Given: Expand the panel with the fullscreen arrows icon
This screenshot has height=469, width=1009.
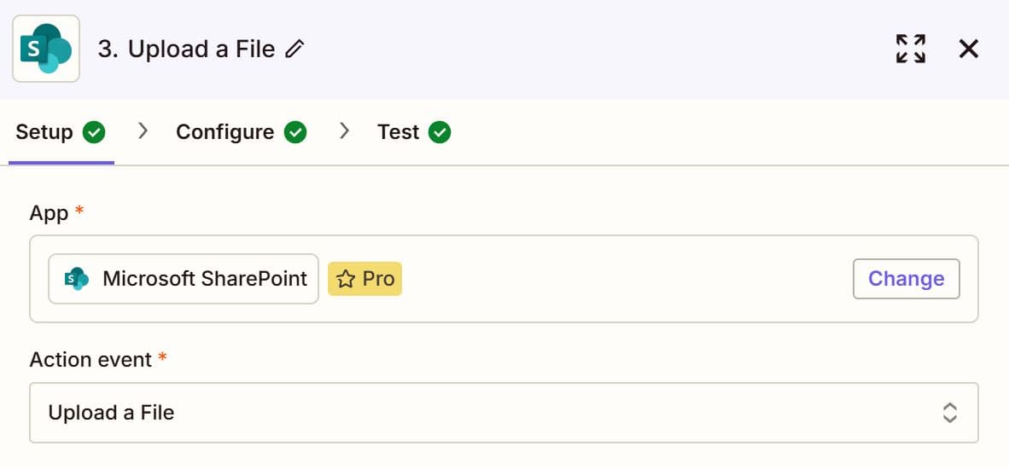Looking at the screenshot, I should [911, 49].
